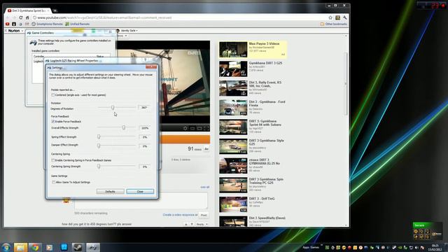Open Other bookmarks folder
Image resolution: width=448 pixels, height=252 pixels.
pyautogui.click(x=333, y=24)
